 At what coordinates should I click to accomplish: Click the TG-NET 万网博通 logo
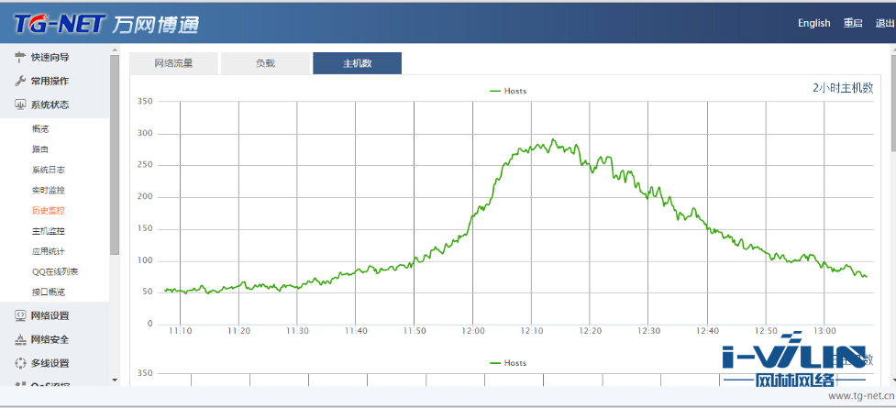[x=107, y=24]
